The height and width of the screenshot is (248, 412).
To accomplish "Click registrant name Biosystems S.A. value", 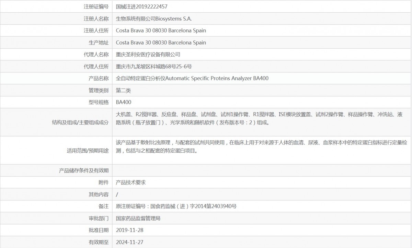I will (x=156, y=19).
